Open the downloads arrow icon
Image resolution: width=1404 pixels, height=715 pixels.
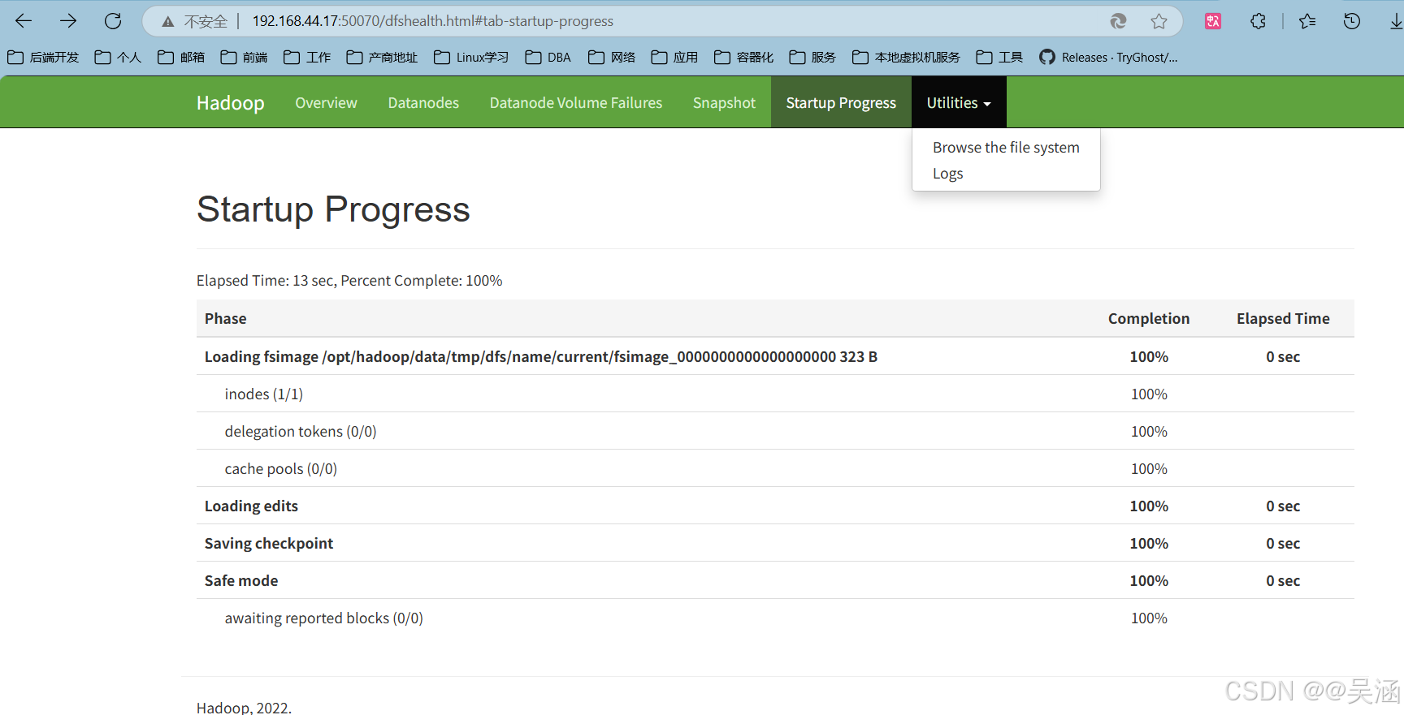(1396, 21)
